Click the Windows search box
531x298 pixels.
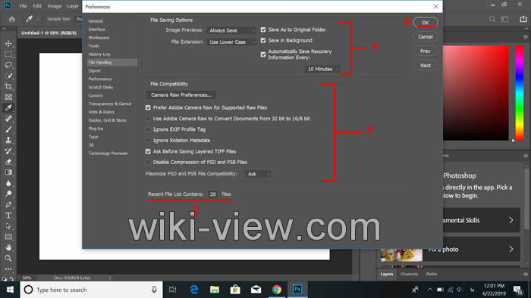(x=92, y=290)
